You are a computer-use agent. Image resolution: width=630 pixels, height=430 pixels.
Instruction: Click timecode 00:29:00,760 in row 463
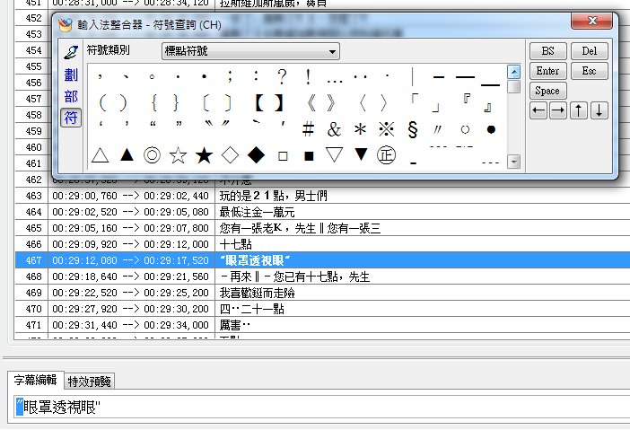click(x=84, y=196)
